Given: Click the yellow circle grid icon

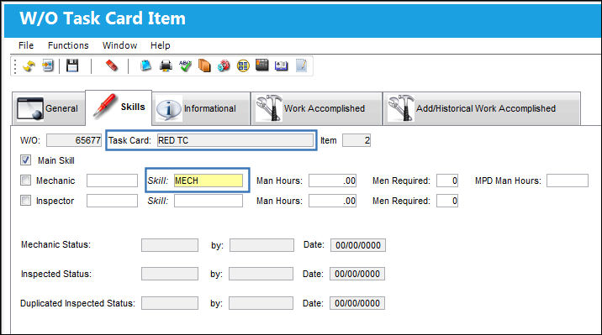Looking at the screenshot, I should (x=243, y=66).
